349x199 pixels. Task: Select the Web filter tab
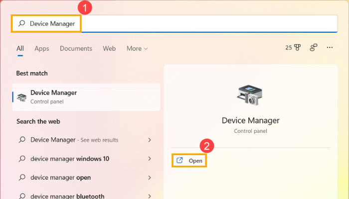point(109,48)
